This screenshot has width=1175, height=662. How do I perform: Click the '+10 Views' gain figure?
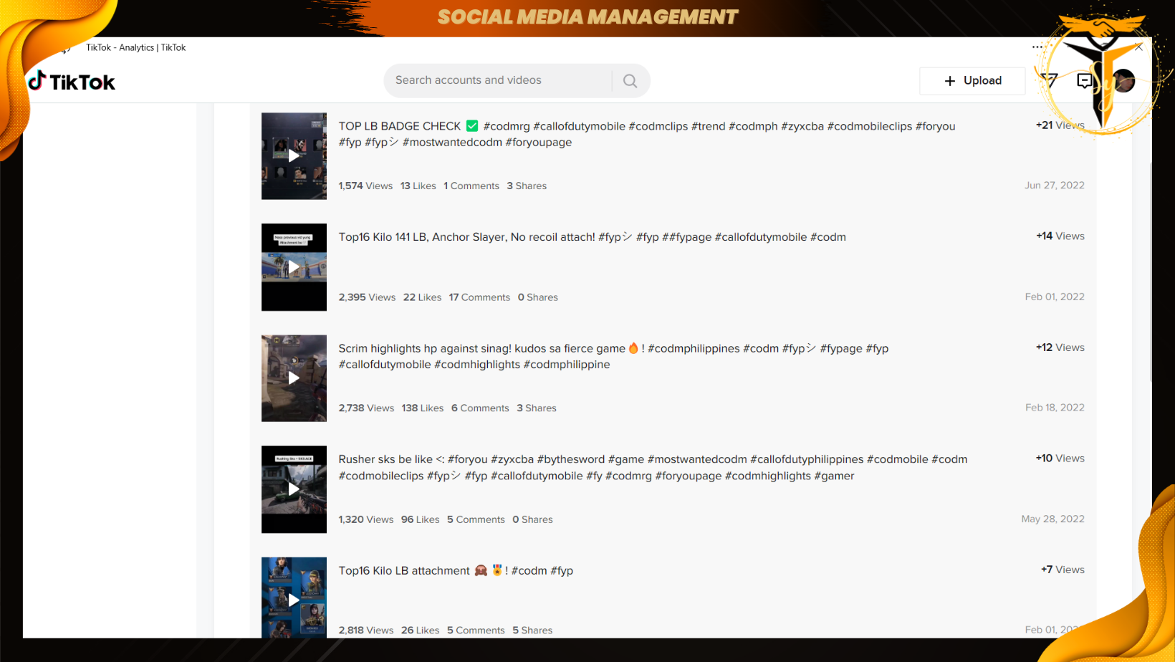coord(1060,459)
